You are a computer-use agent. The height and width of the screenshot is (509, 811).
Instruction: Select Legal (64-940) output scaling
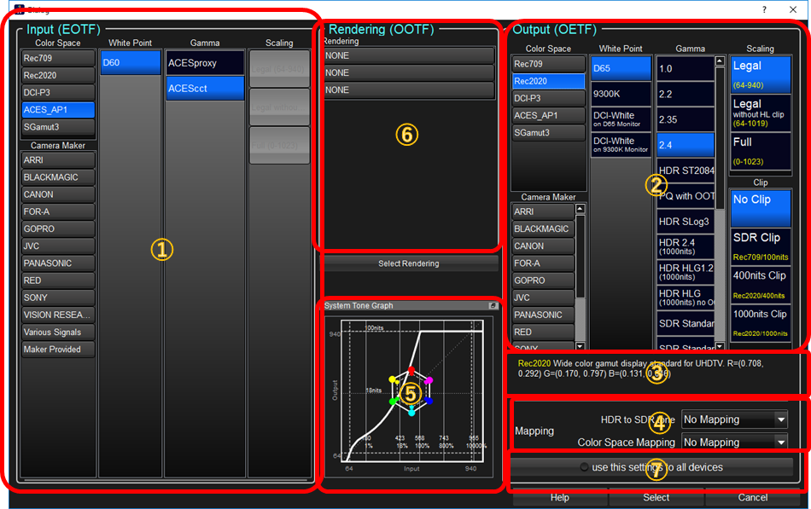point(761,74)
